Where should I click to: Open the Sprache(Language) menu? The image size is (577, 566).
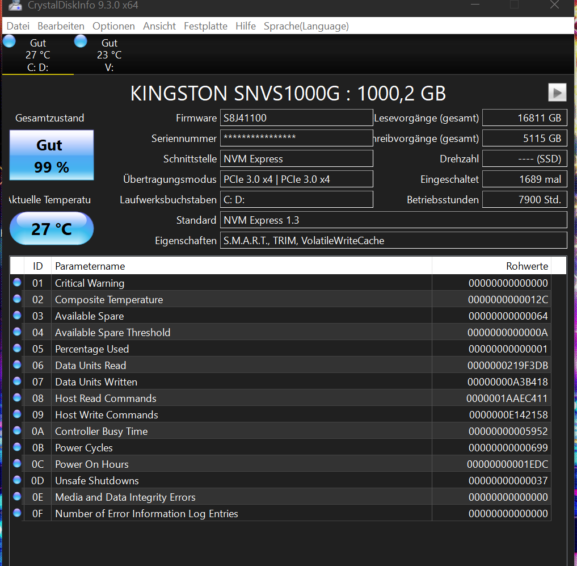[x=306, y=26]
